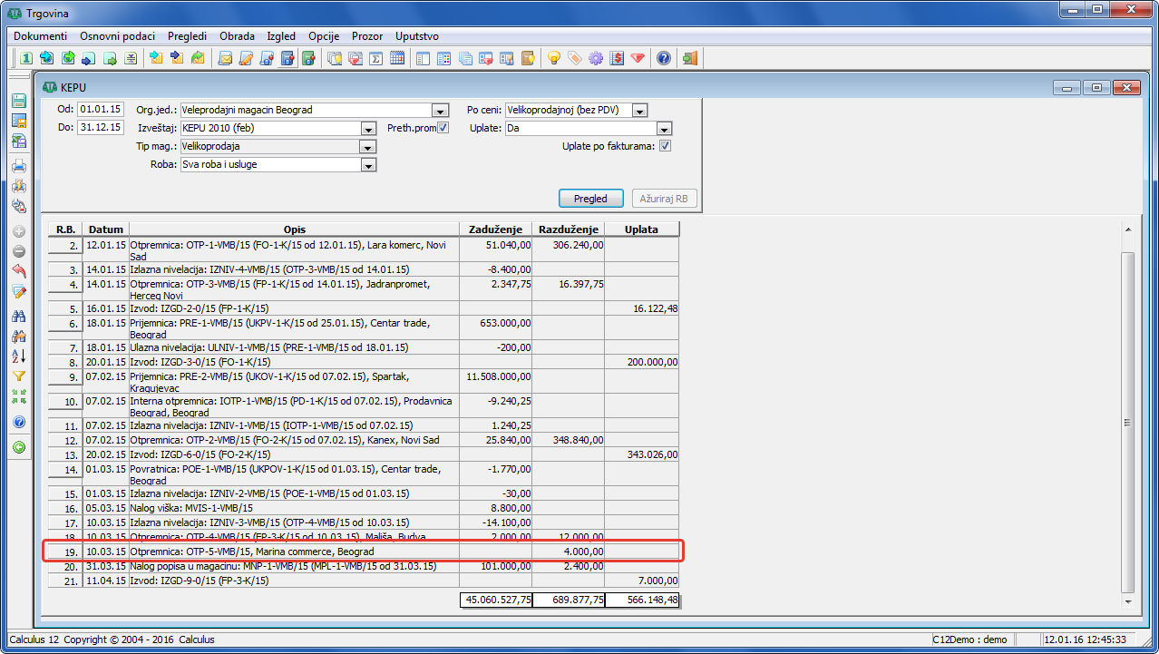Click the calendar grid toolbar icon
This screenshot has width=1159, height=654.
click(396, 59)
